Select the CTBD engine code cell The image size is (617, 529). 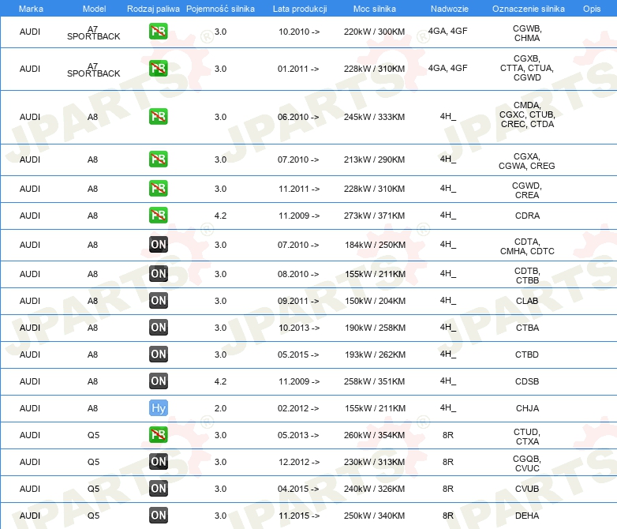(527, 355)
